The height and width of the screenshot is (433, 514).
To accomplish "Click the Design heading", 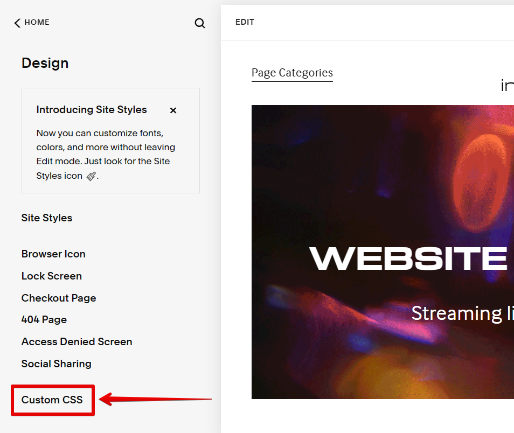I will (45, 63).
